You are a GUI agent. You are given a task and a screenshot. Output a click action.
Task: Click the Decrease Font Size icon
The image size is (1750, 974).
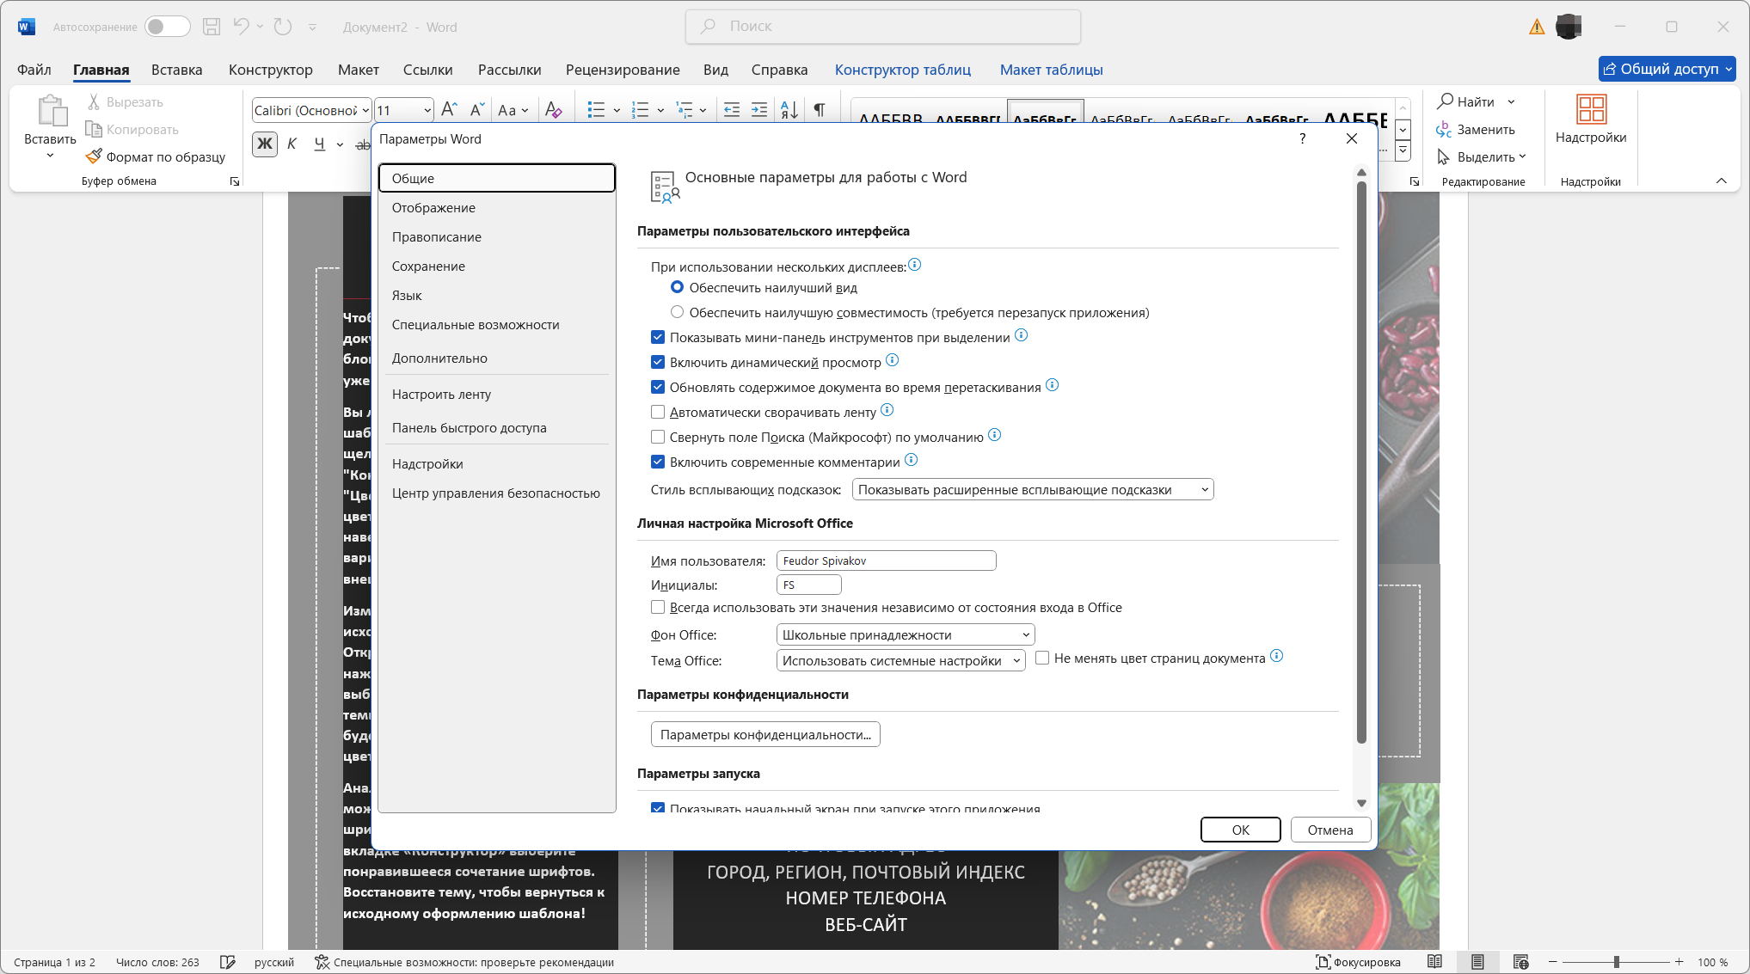477,110
